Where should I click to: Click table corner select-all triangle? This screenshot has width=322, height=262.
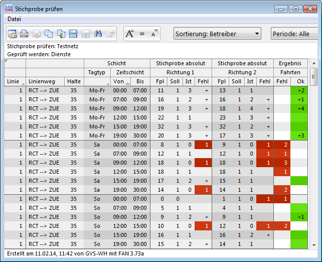coord(6,61)
